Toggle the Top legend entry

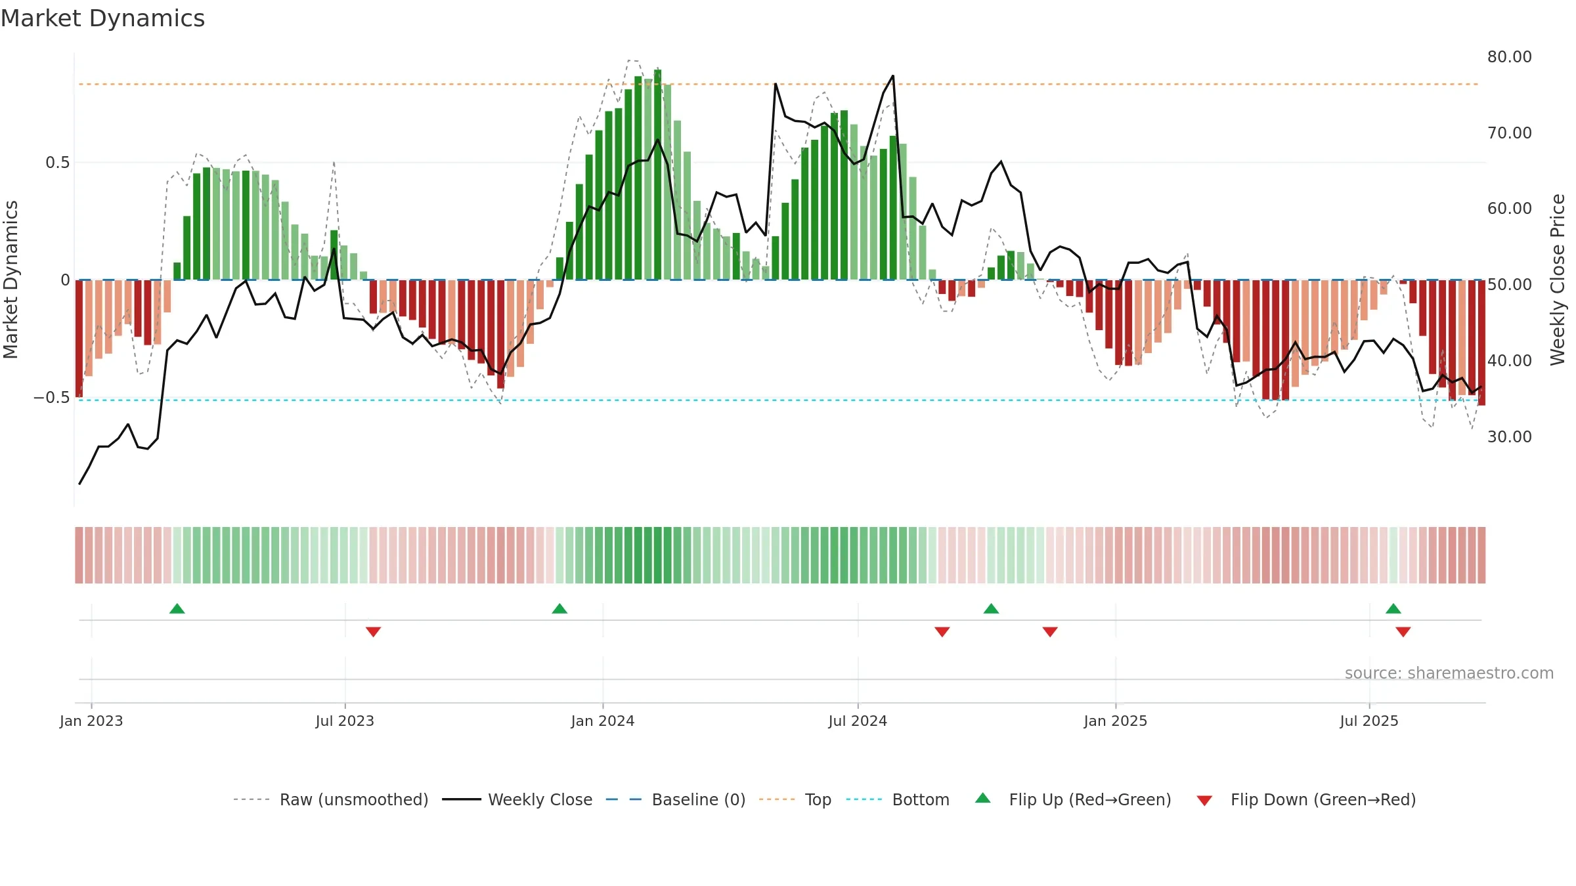coord(795,799)
